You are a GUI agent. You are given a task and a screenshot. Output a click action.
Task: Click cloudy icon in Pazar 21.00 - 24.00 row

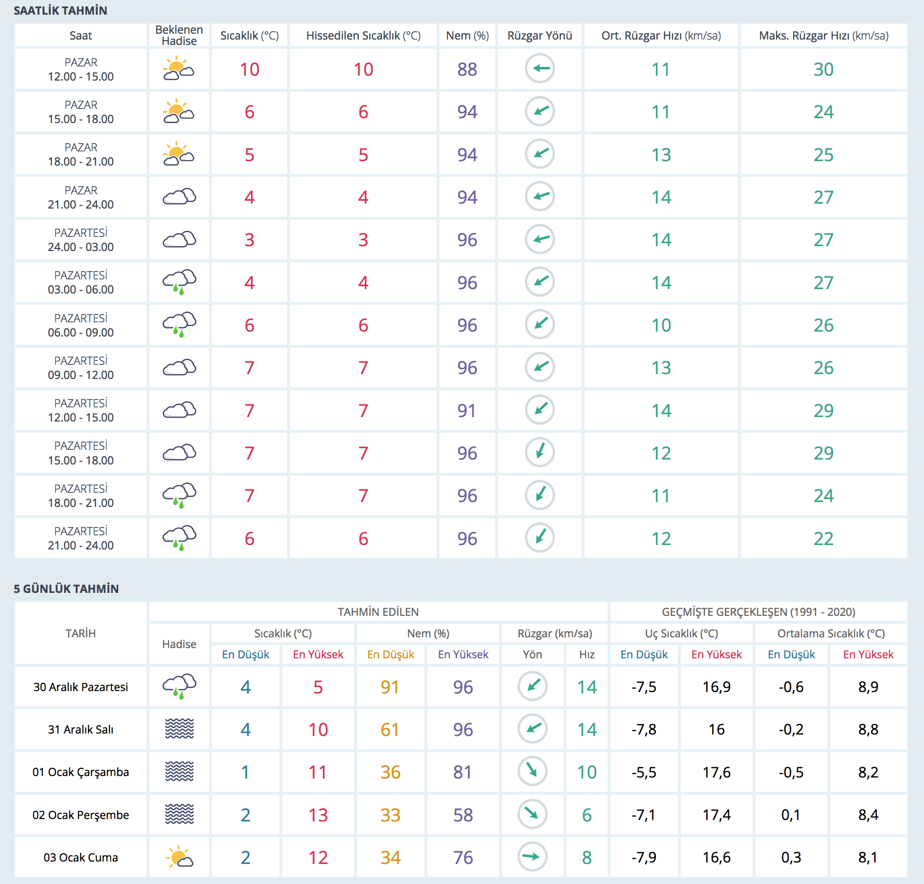point(179,197)
